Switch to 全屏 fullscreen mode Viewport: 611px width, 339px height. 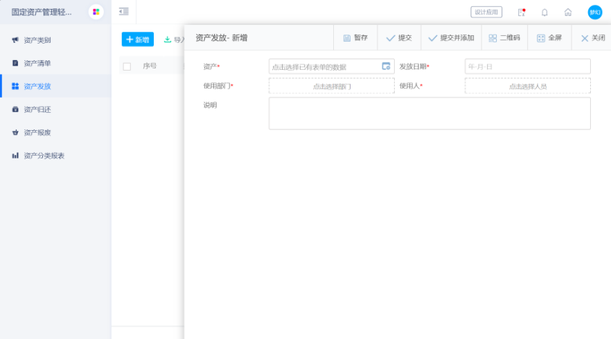click(x=549, y=38)
